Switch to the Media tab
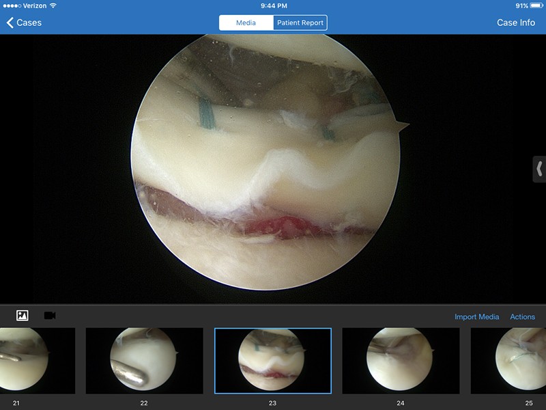Screen dimensions: 546x410 coord(246,23)
